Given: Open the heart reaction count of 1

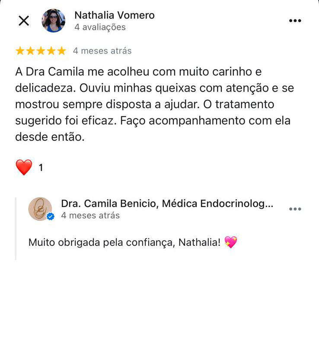Looking at the screenshot, I should click(x=41, y=168).
